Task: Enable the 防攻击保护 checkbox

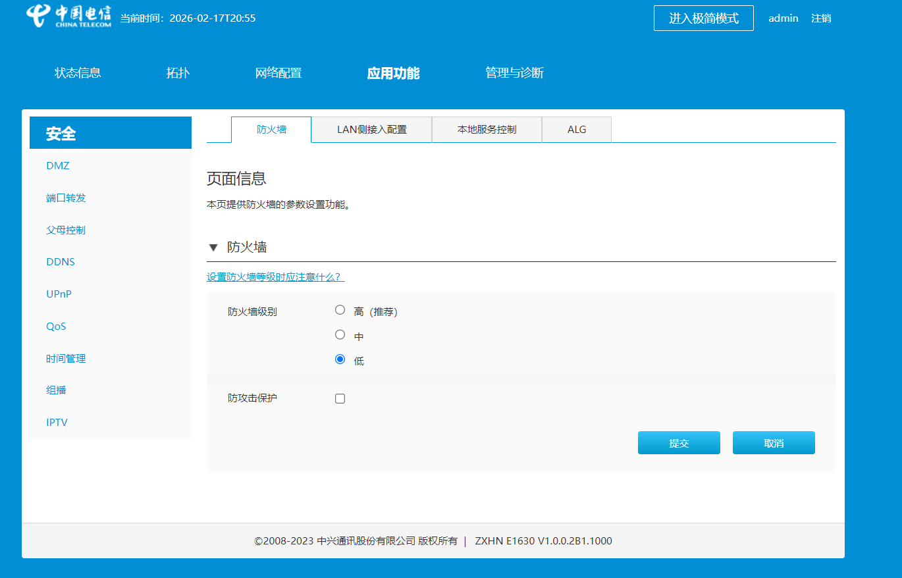Action: click(340, 398)
